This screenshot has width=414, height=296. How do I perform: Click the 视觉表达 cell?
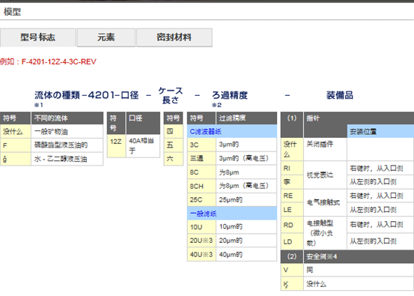click(x=325, y=175)
